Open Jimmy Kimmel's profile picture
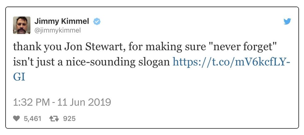This screenshot has height=135, width=304. coord(22,25)
